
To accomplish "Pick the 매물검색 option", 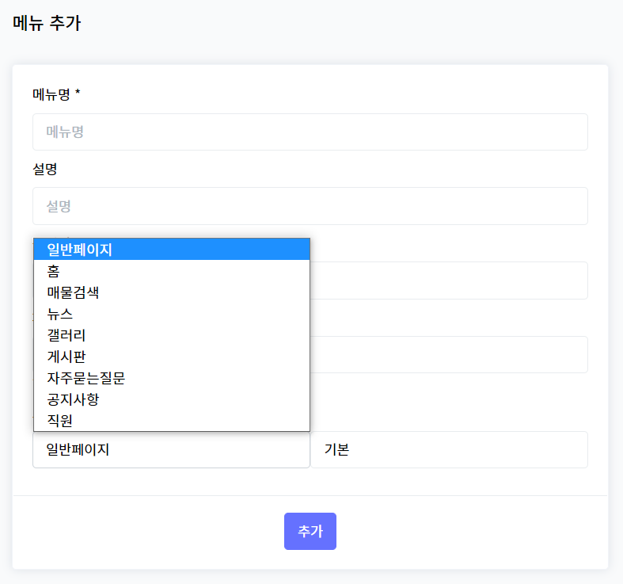I will pyautogui.click(x=172, y=292).
